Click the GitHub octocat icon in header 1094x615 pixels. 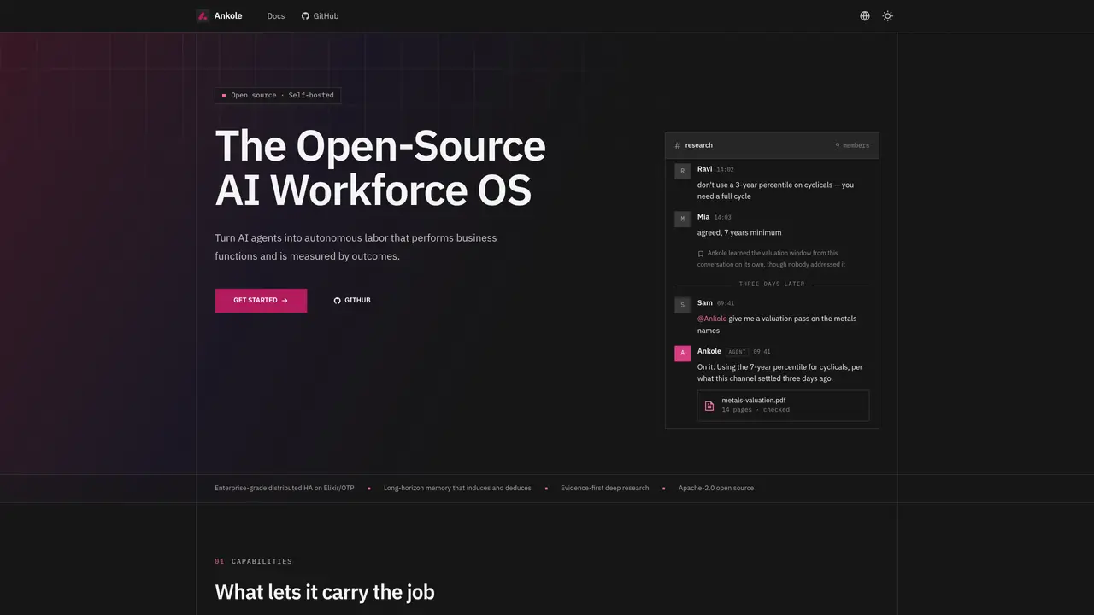[x=305, y=16]
